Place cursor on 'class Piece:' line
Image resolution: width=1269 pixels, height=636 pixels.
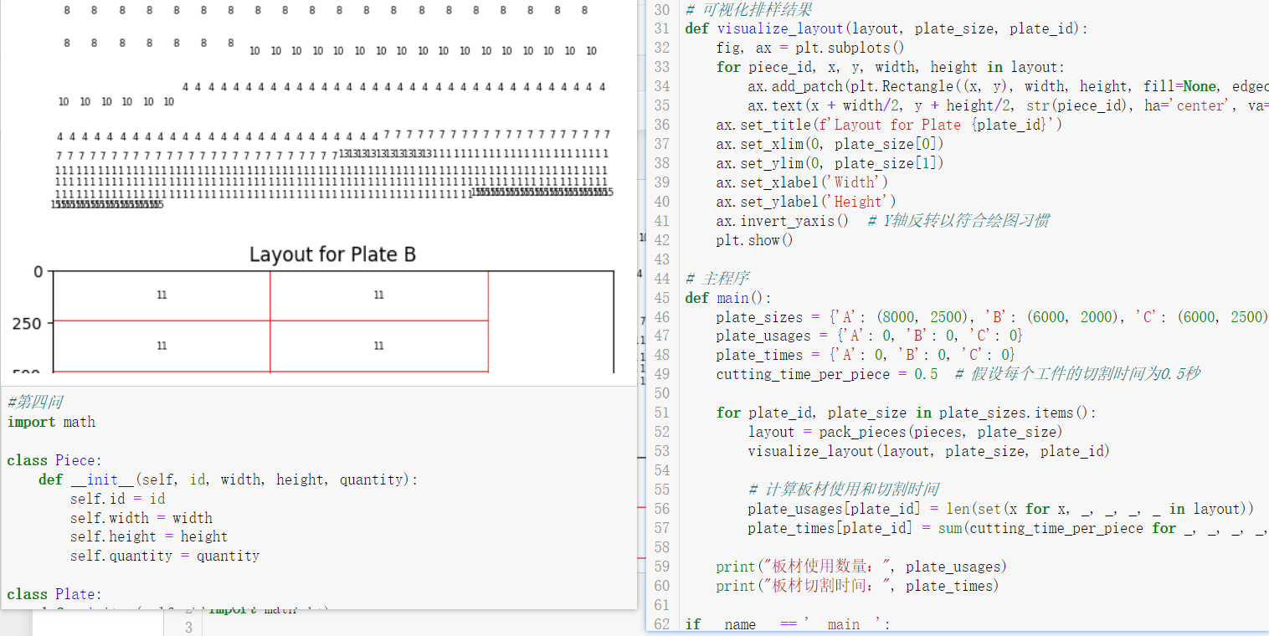pos(54,460)
